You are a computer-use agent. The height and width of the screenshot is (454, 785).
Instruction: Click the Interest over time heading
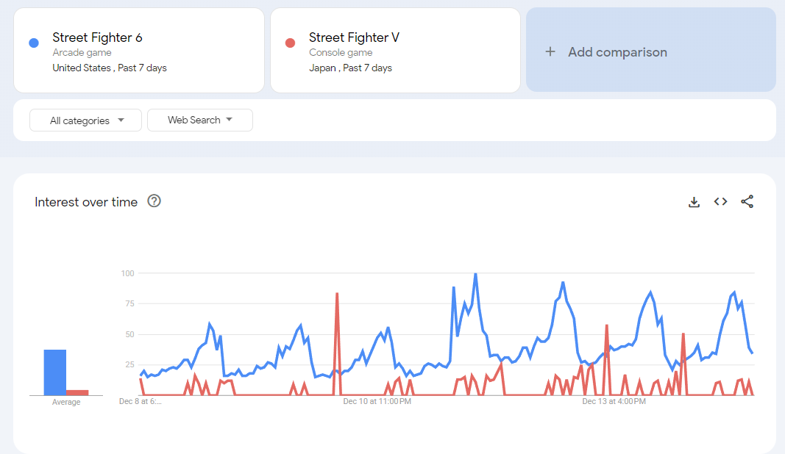tap(86, 202)
